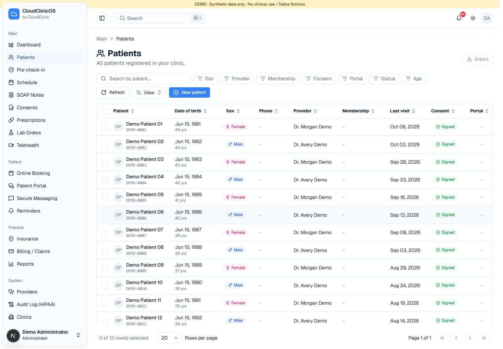The width and height of the screenshot is (503, 349).
Task: Toggle the sidebar panel icon
Action: [102, 18]
